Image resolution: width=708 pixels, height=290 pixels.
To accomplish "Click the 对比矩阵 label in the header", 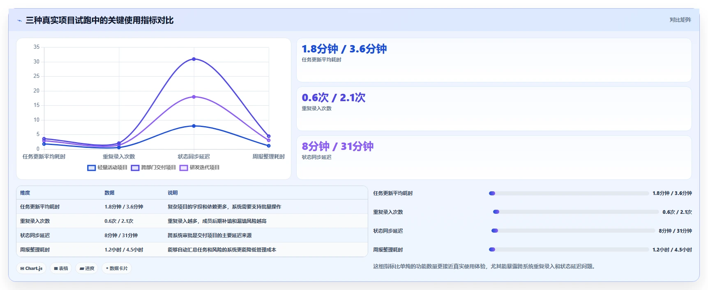I will [680, 20].
